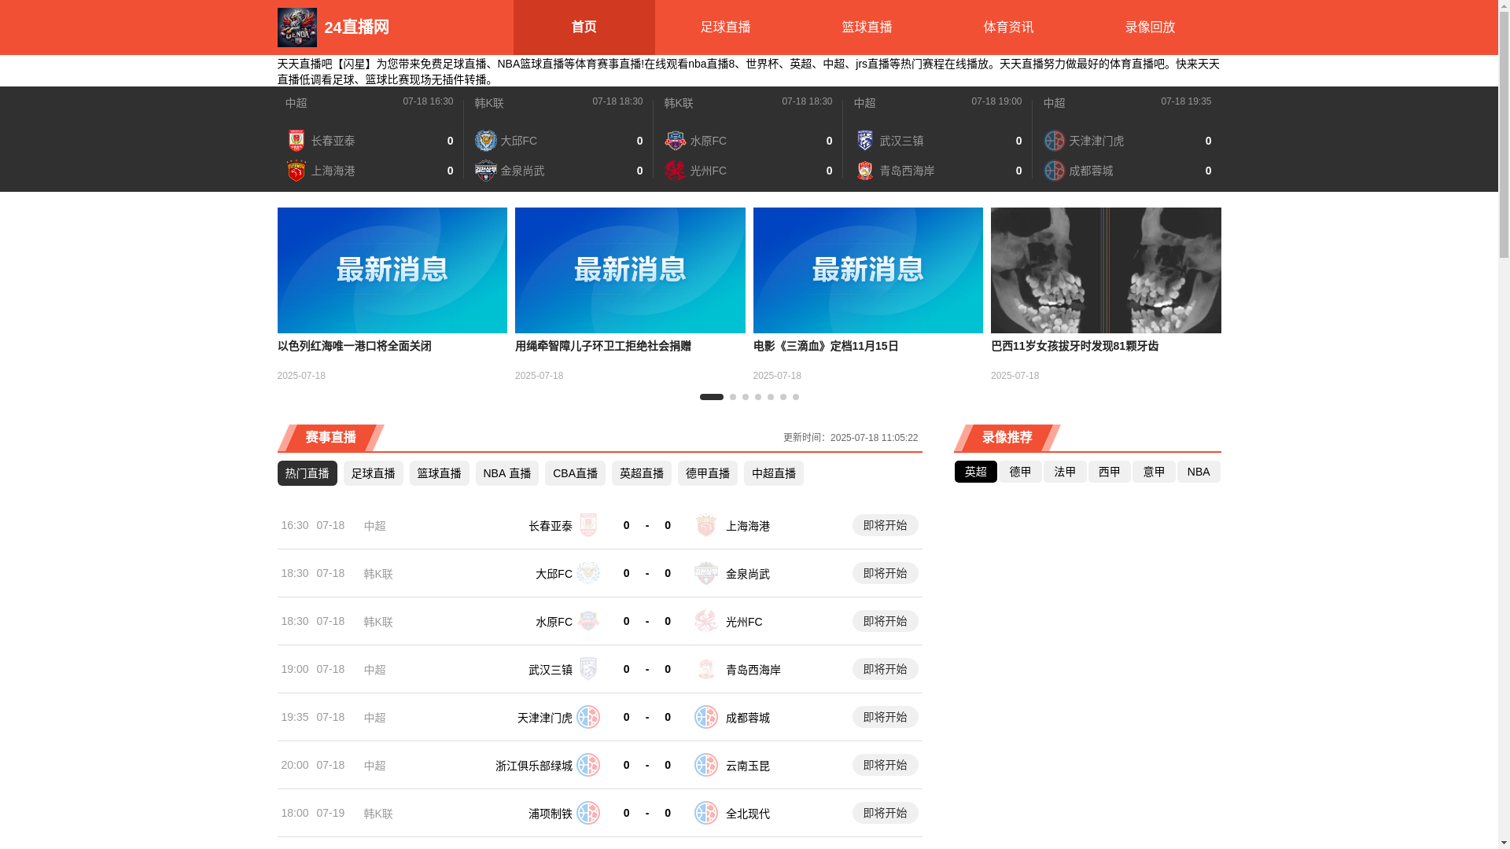
Task: Click 金泉尚武 team badge in top scoreboard
Action: 486,171
